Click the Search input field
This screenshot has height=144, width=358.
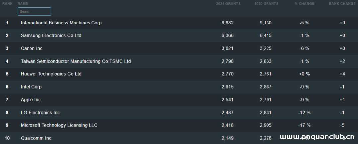pyautogui.click(x=34, y=11)
